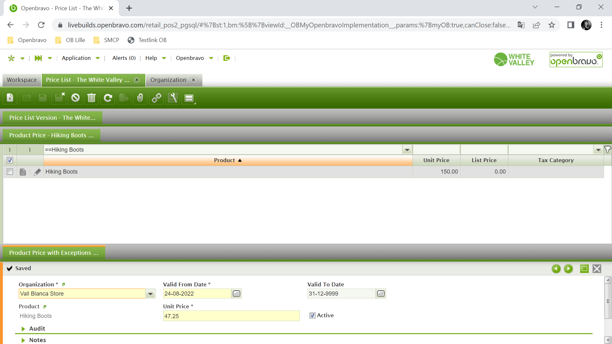This screenshot has height=344, width=612.
Task: Click the Delete record trash icon
Action: (x=91, y=98)
